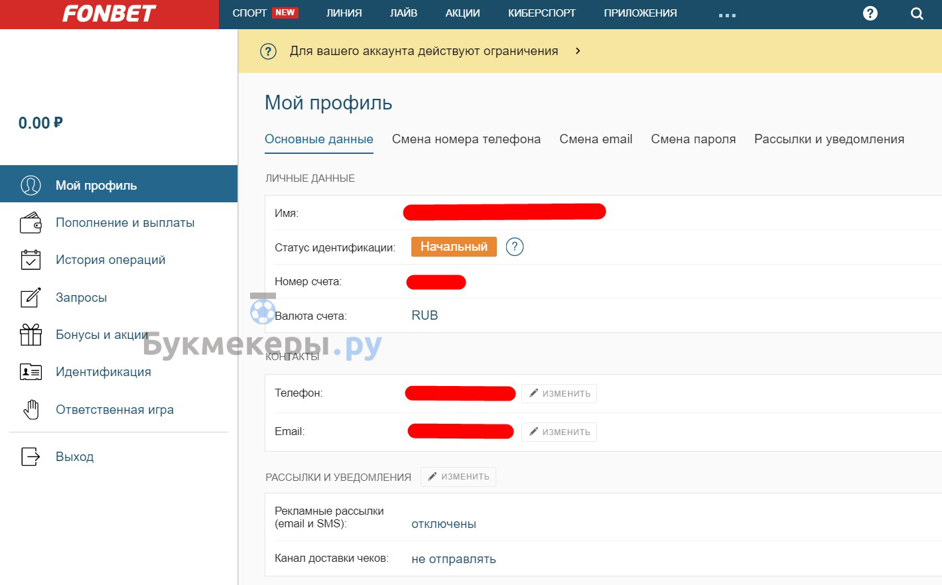Screen dimensions: 942x585
Task: Go to ЛАЙВ section
Action: point(403,13)
